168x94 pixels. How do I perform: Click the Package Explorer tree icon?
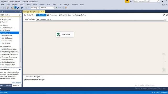pos(73,15)
